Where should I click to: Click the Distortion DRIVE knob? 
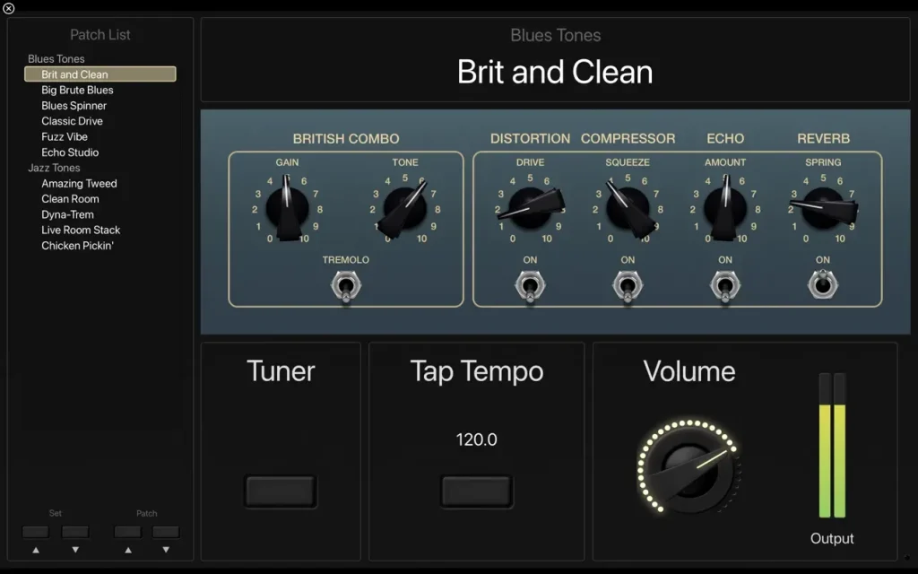point(530,208)
